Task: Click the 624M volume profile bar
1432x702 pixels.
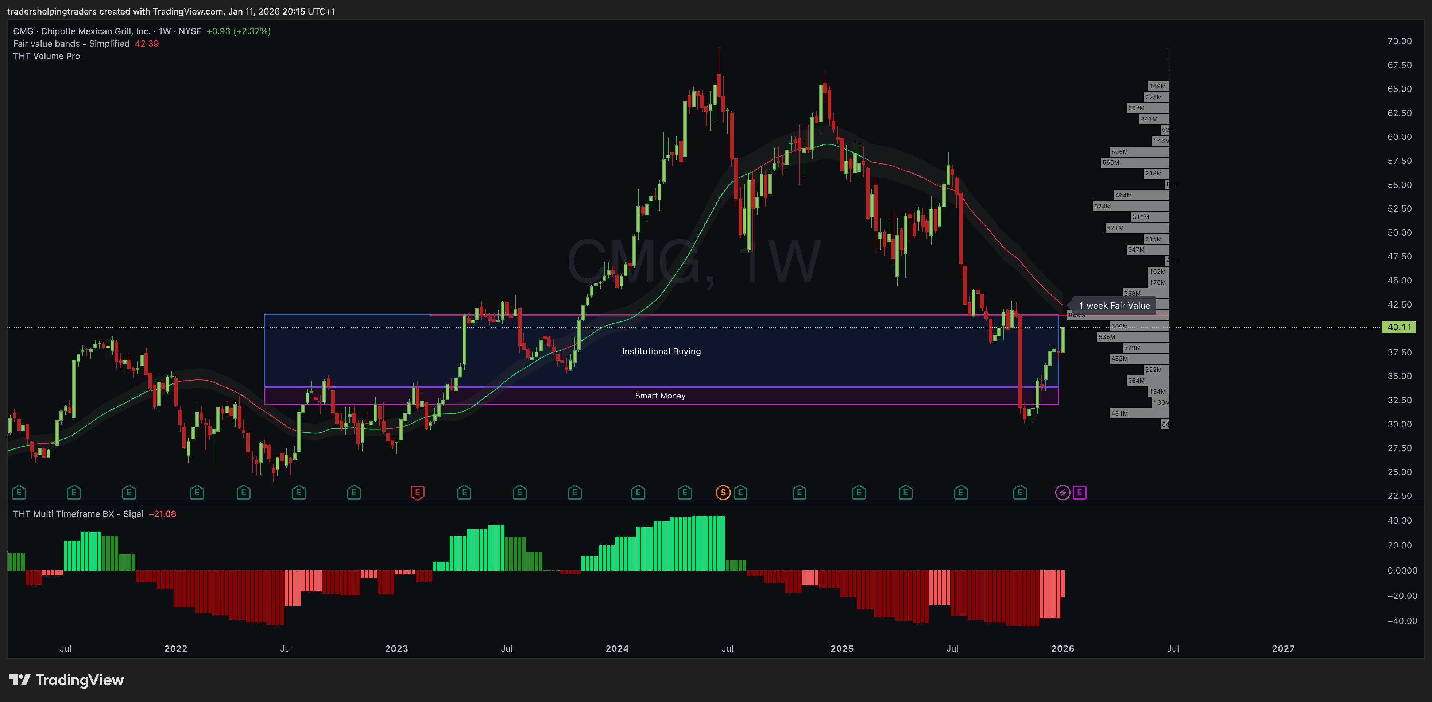Action: (1130, 207)
